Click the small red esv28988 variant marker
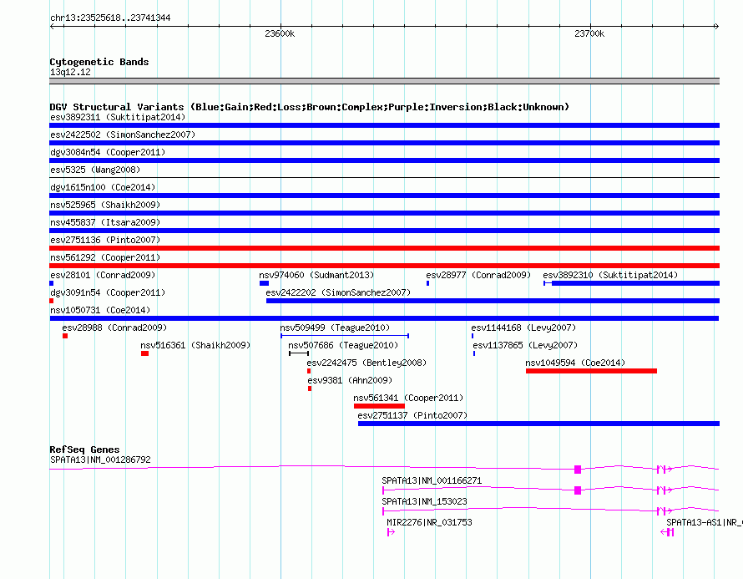Screen dimensions: 743x579 [65, 336]
